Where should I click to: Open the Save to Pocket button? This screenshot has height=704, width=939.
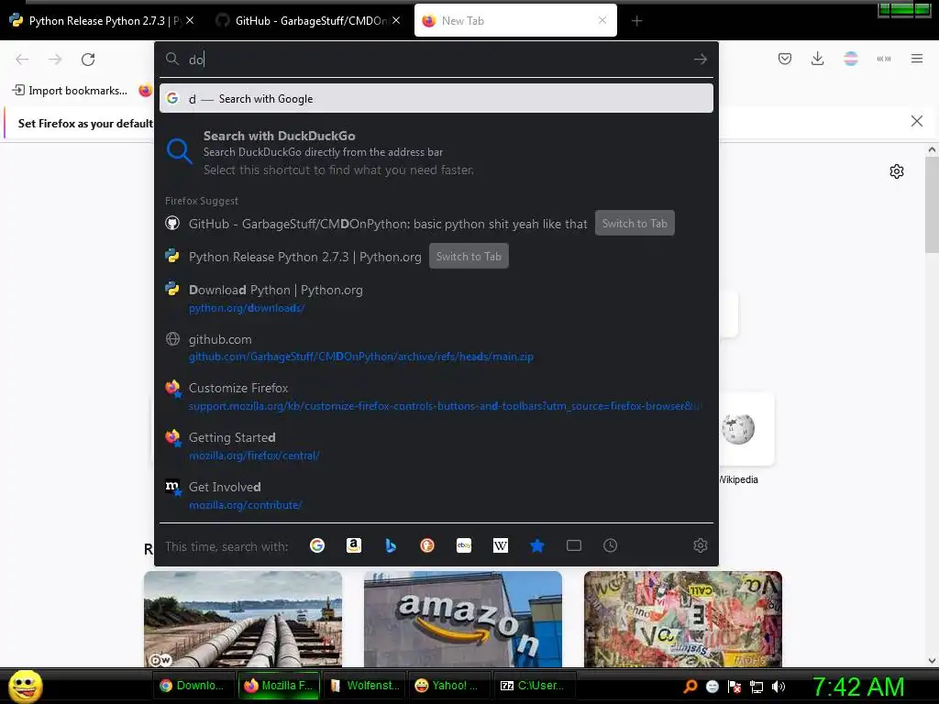(x=785, y=59)
